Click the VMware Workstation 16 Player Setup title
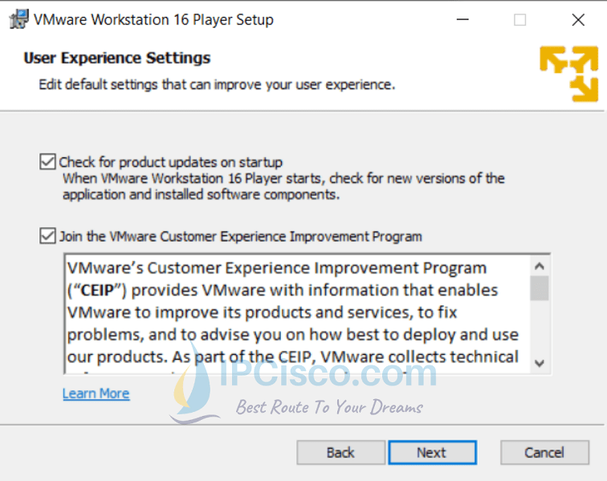Image resolution: width=607 pixels, height=481 pixels. (x=153, y=19)
